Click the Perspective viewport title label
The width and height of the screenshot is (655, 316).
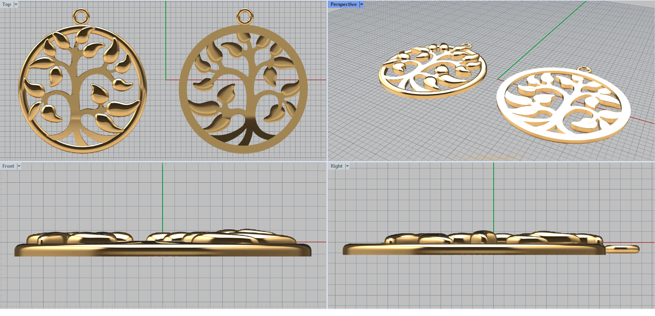pos(343,5)
